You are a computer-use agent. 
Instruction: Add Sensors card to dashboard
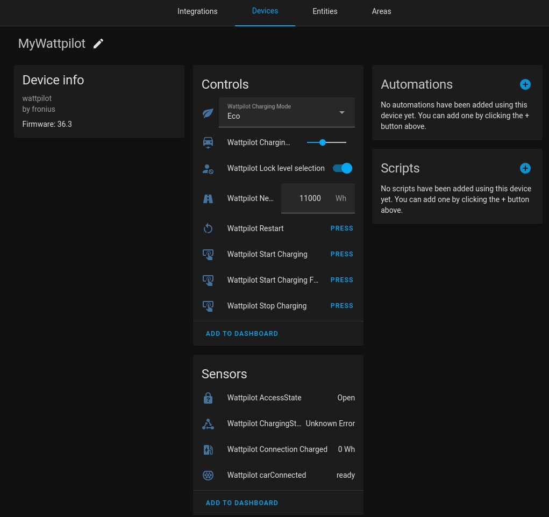click(x=242, y=503)
